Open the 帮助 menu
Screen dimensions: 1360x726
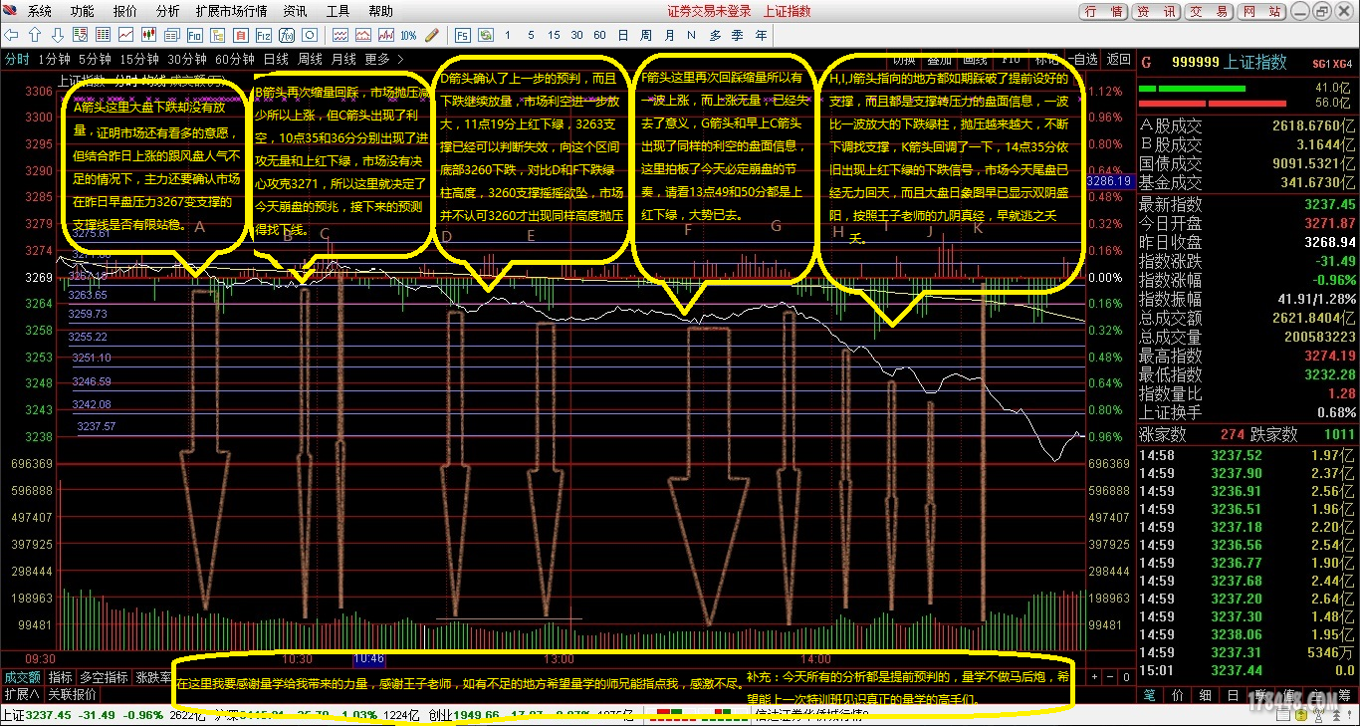tap(380, 12)
